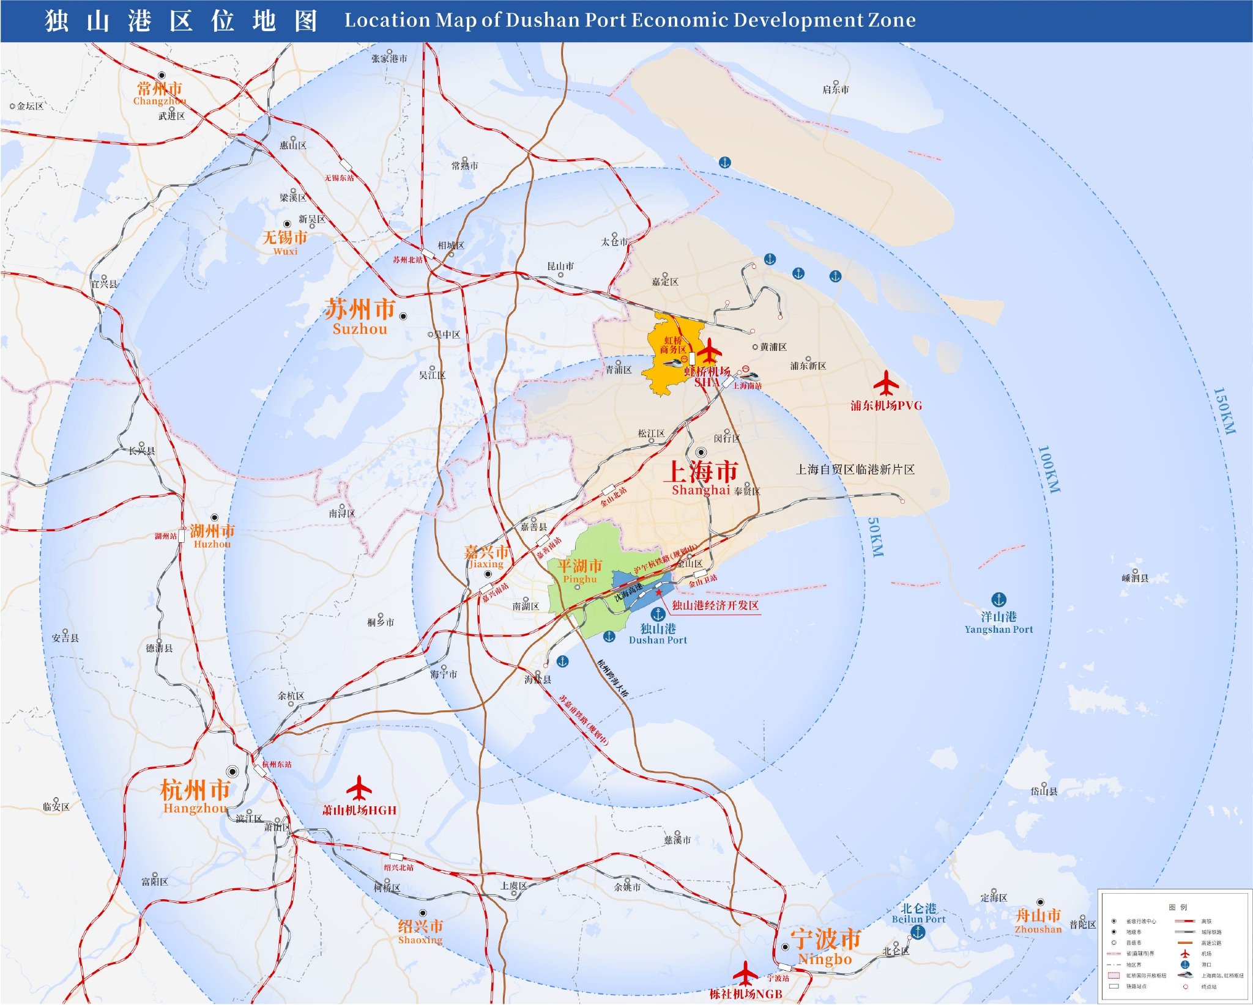Click the red 独山港经济开发区 label
1253x1005 pixels.
click(715, 606)
